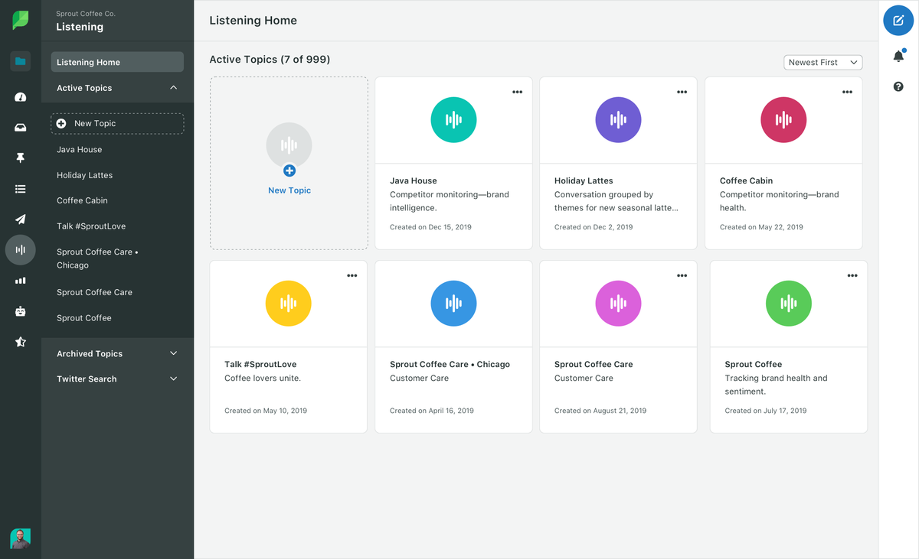919x559 pixels.
Task: Click 'Created on August 21, 2019' text
Action: pyautogui.click(x=600, y=411)
